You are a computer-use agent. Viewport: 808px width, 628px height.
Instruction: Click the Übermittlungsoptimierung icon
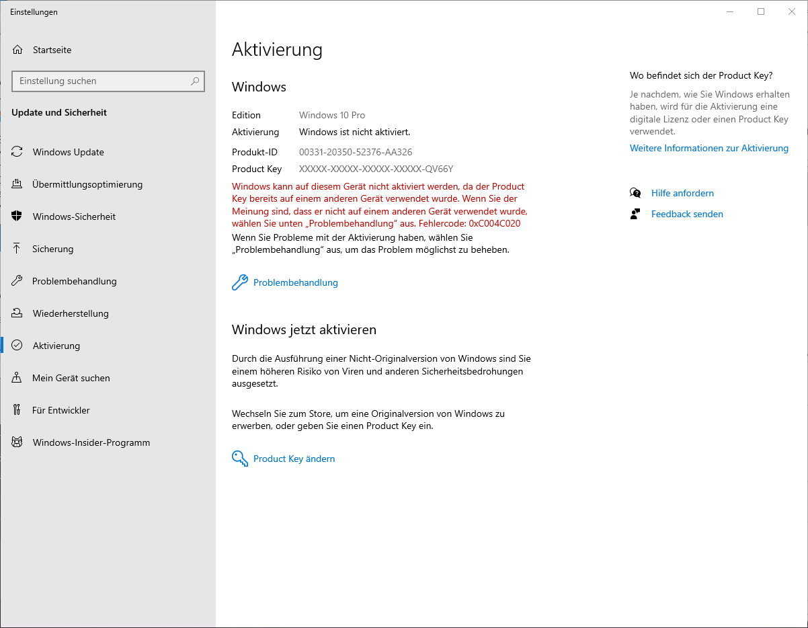click(x=17, y=184)
